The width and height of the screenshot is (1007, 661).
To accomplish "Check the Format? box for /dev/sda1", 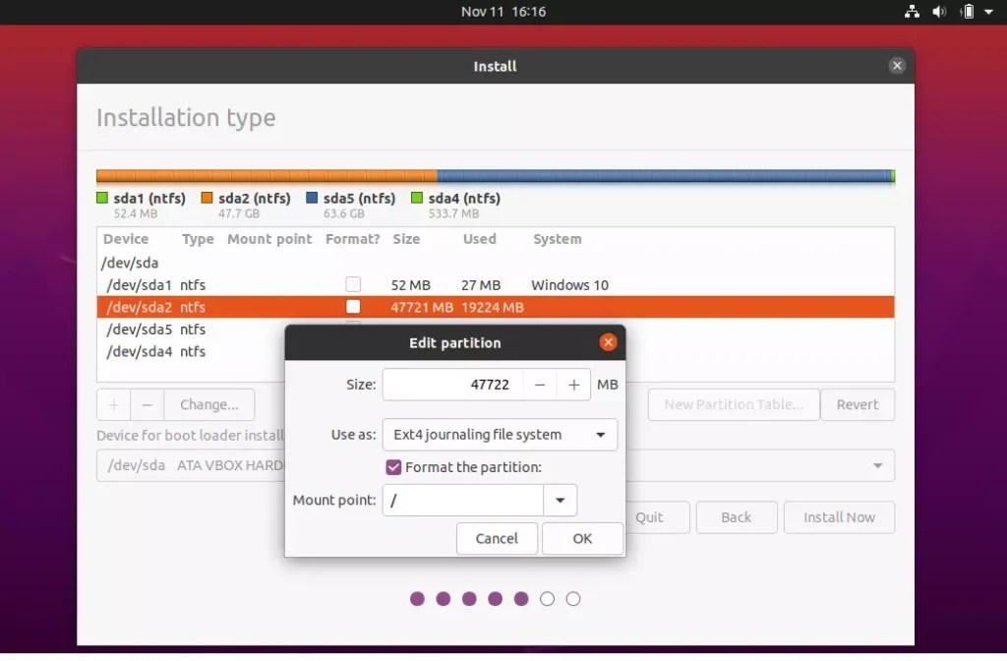I will coord(352,284).
